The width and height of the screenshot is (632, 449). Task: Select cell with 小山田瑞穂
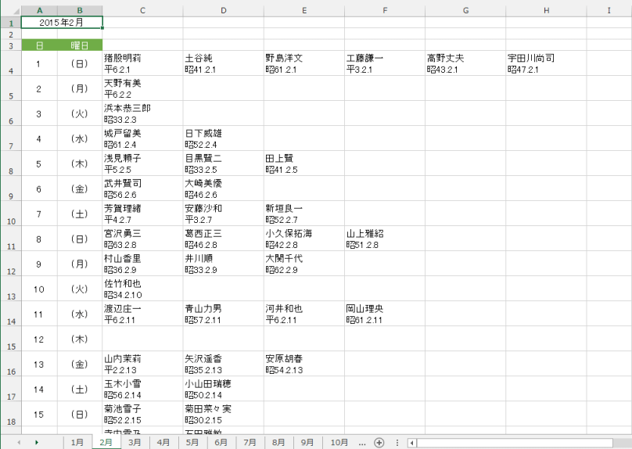223,389
